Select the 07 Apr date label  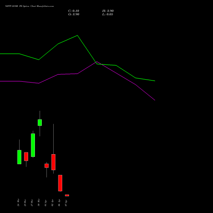coord(66,203)
